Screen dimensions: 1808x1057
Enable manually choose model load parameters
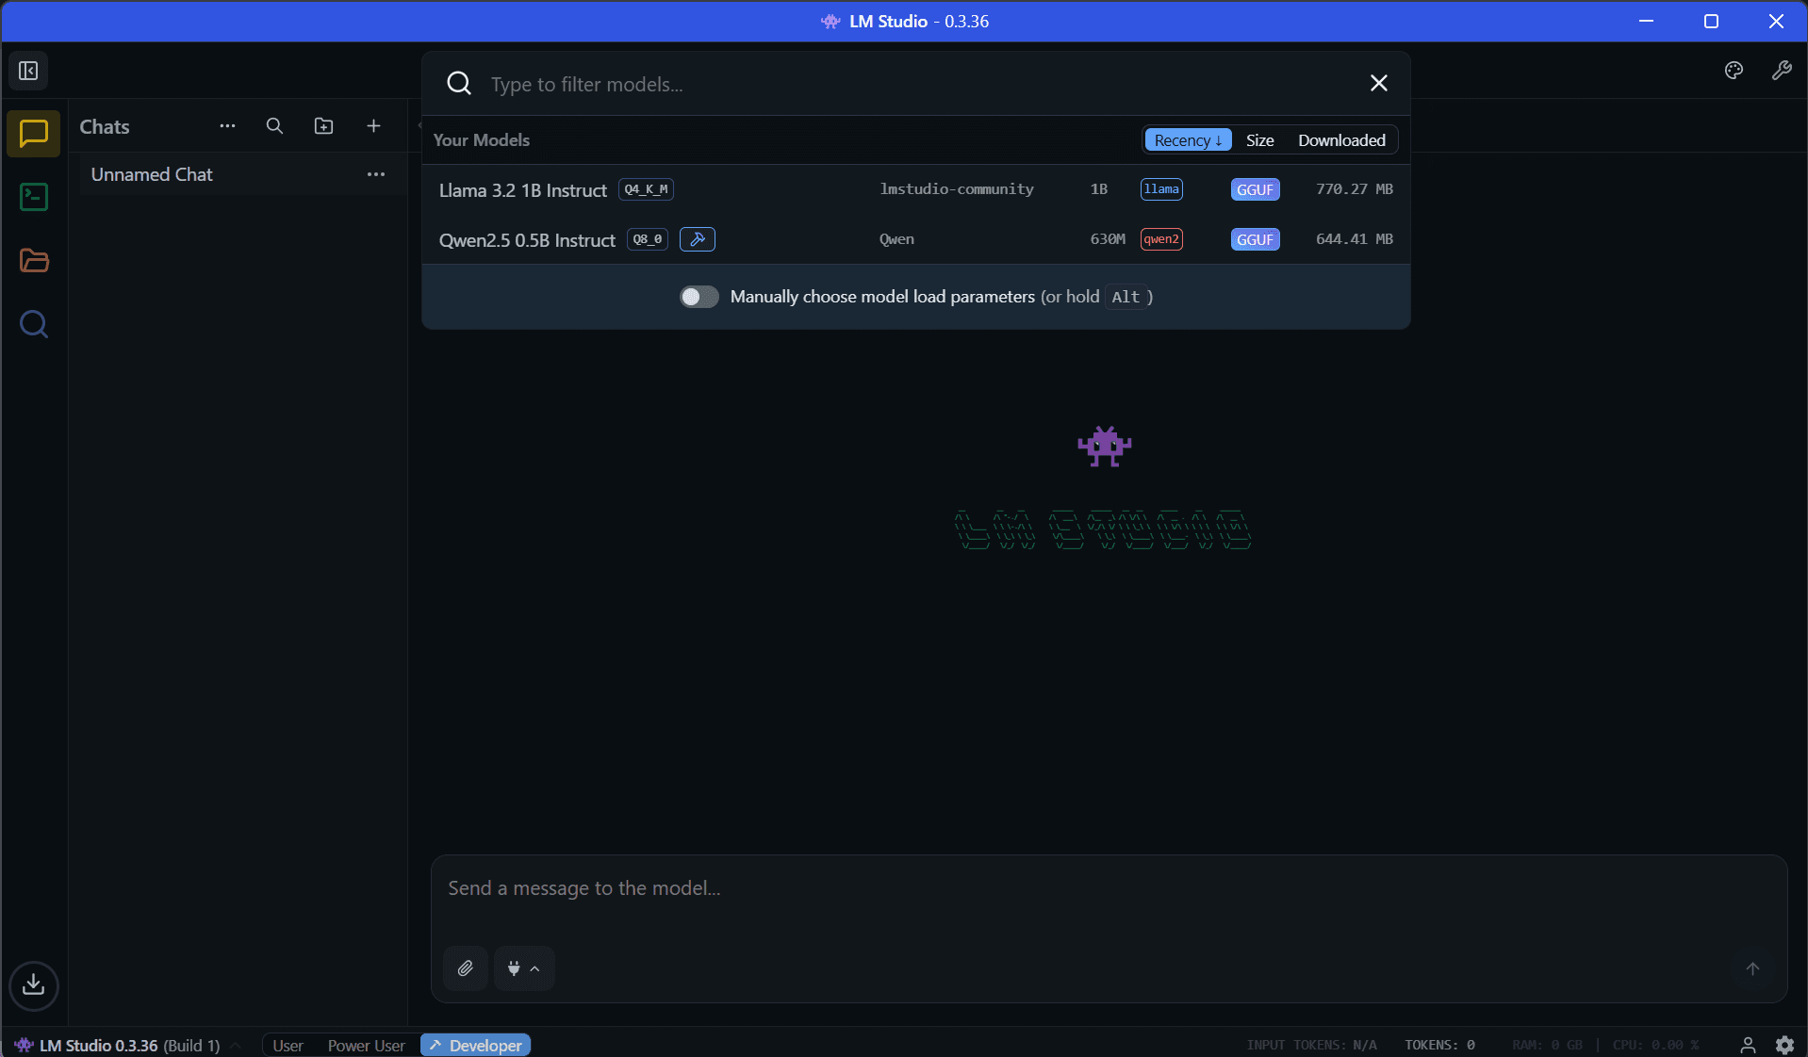[699, 297]
